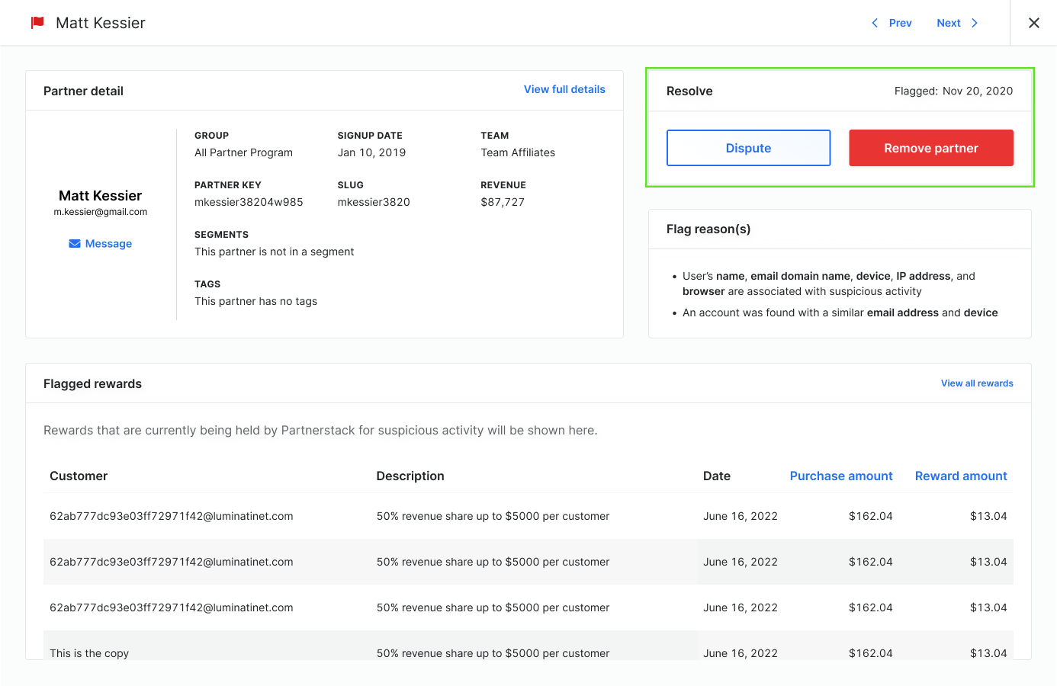This screenshot has height=686, width=1057.
Task: Click the Partner detail heading
Action: (83, 91)
